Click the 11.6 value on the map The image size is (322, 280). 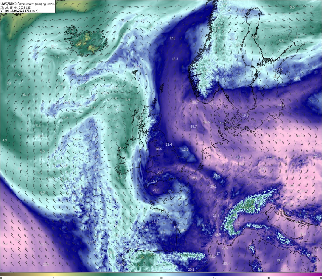point(217,175)
